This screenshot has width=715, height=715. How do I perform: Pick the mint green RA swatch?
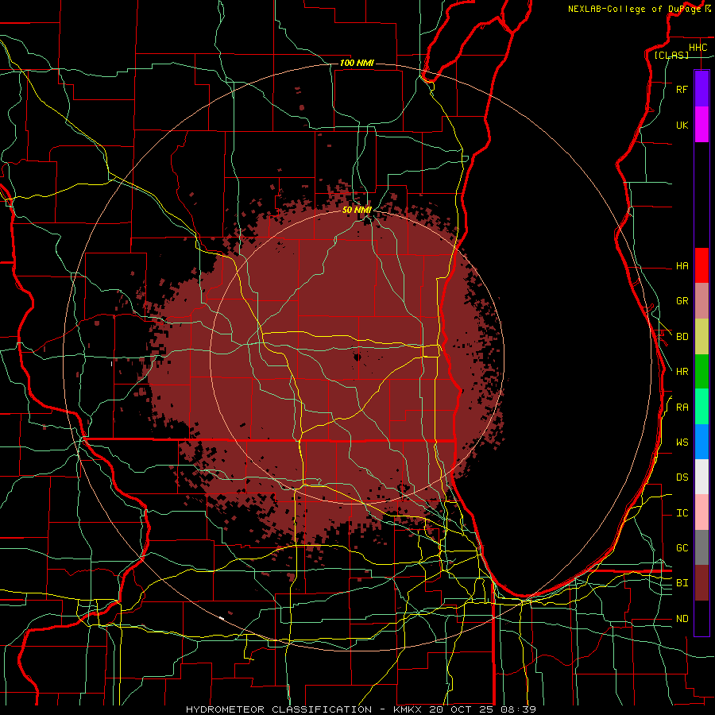click(x=701, y=407)
